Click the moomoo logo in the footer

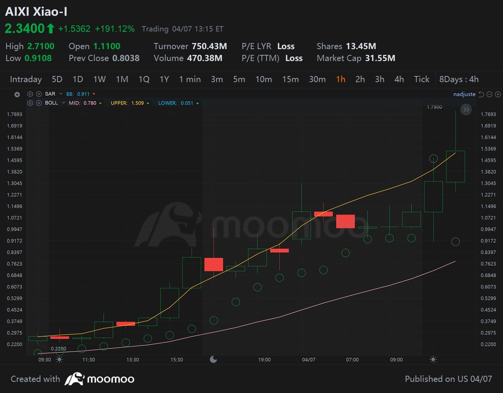pyautogui.click(x=99, y=379)
